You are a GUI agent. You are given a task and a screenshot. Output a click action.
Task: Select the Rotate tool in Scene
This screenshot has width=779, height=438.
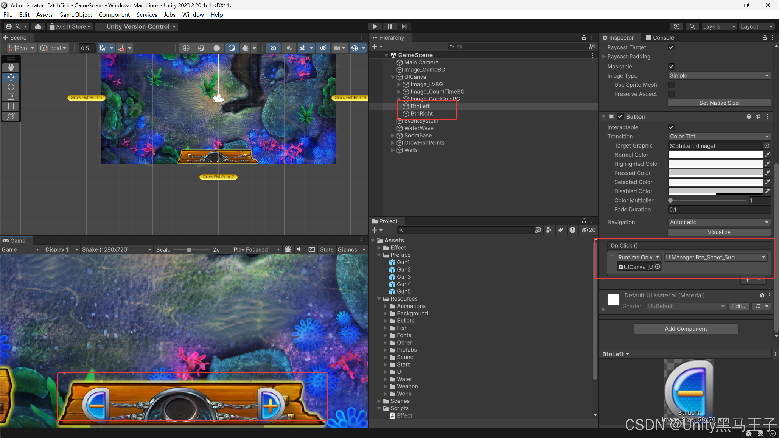pos(11,87)
